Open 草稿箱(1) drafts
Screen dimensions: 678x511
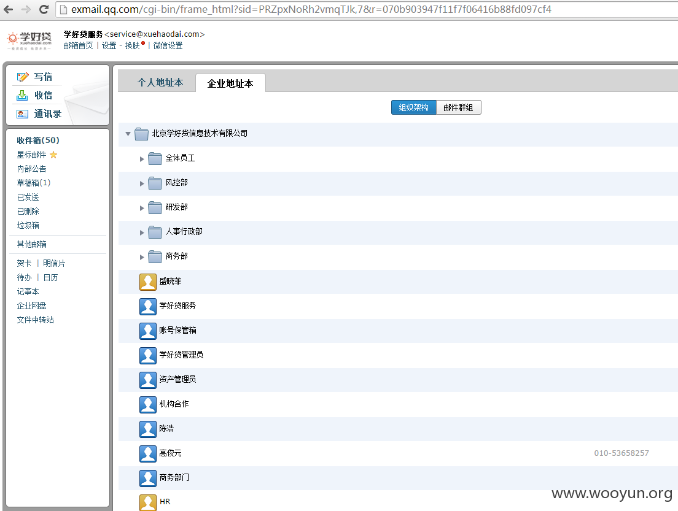click(34, 183)
